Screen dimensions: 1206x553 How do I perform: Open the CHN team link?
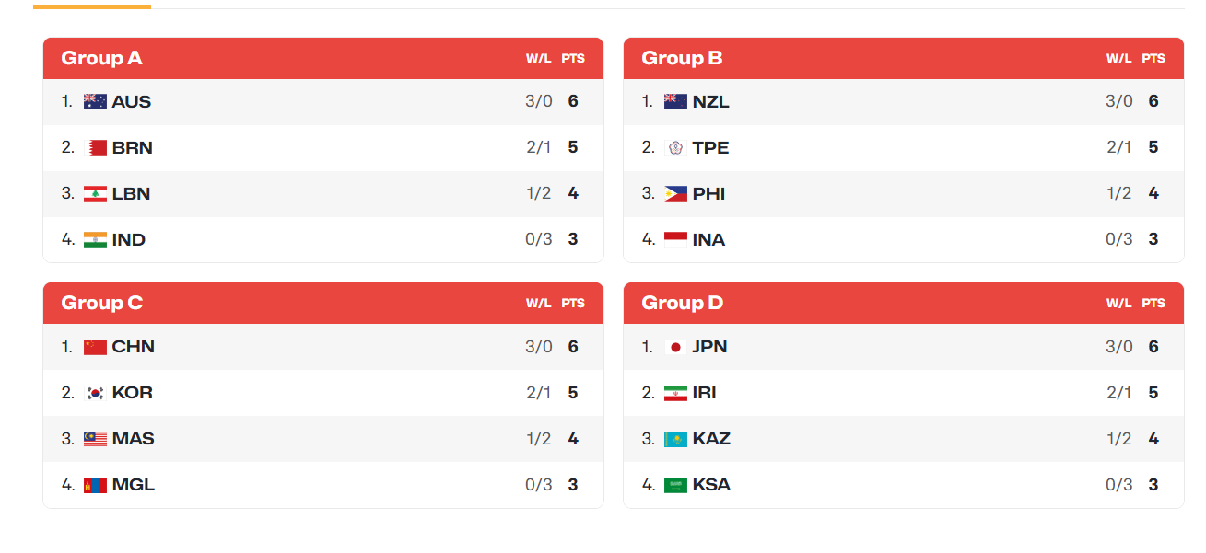pyautogui.click(x=134, y=347)
